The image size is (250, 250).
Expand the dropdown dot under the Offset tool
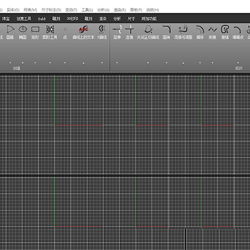click(x=200, y=62)
